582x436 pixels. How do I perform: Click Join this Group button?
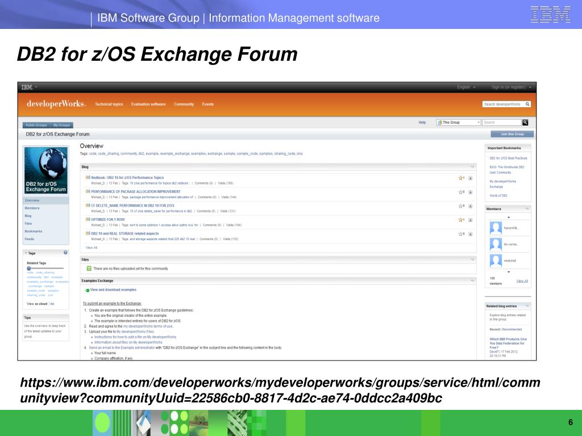pyautogui.click(x=512, y=134)
